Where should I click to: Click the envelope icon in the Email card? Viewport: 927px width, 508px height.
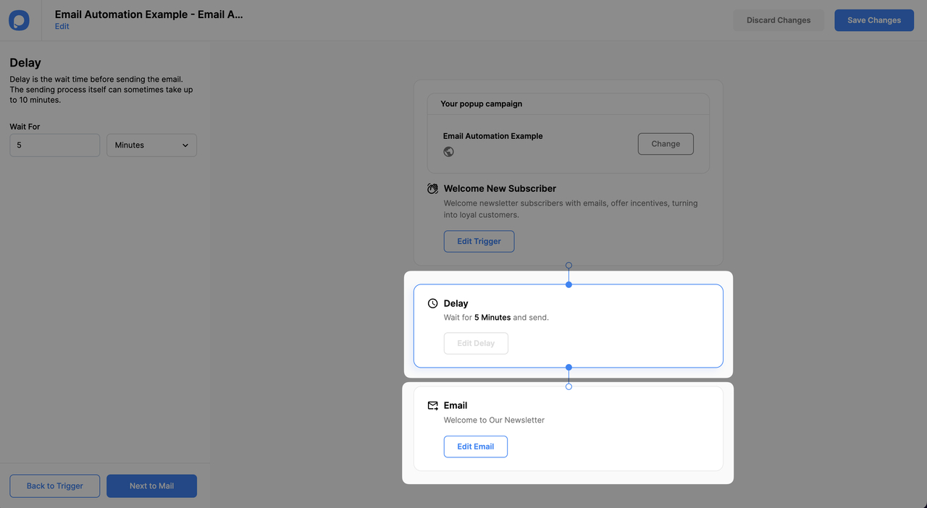pos(432,405)
